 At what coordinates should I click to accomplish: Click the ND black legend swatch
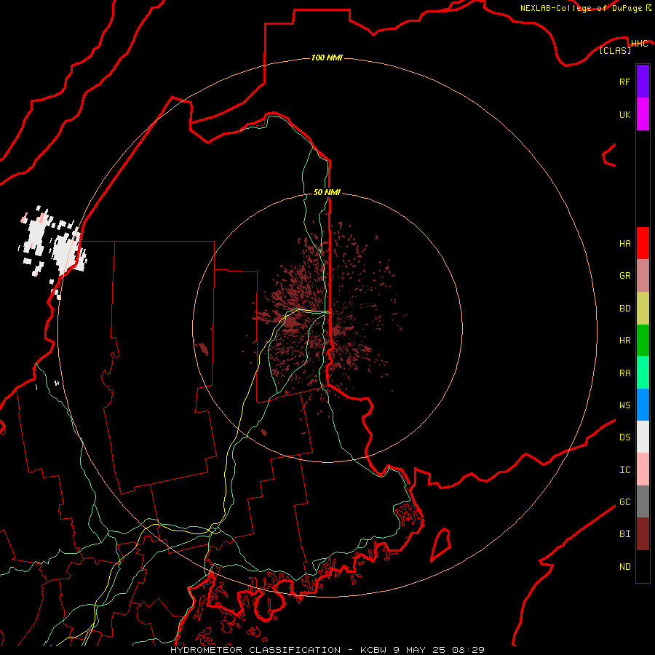point(643,566)
